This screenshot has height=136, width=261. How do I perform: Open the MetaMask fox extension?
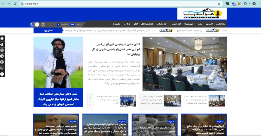[239, 4]
